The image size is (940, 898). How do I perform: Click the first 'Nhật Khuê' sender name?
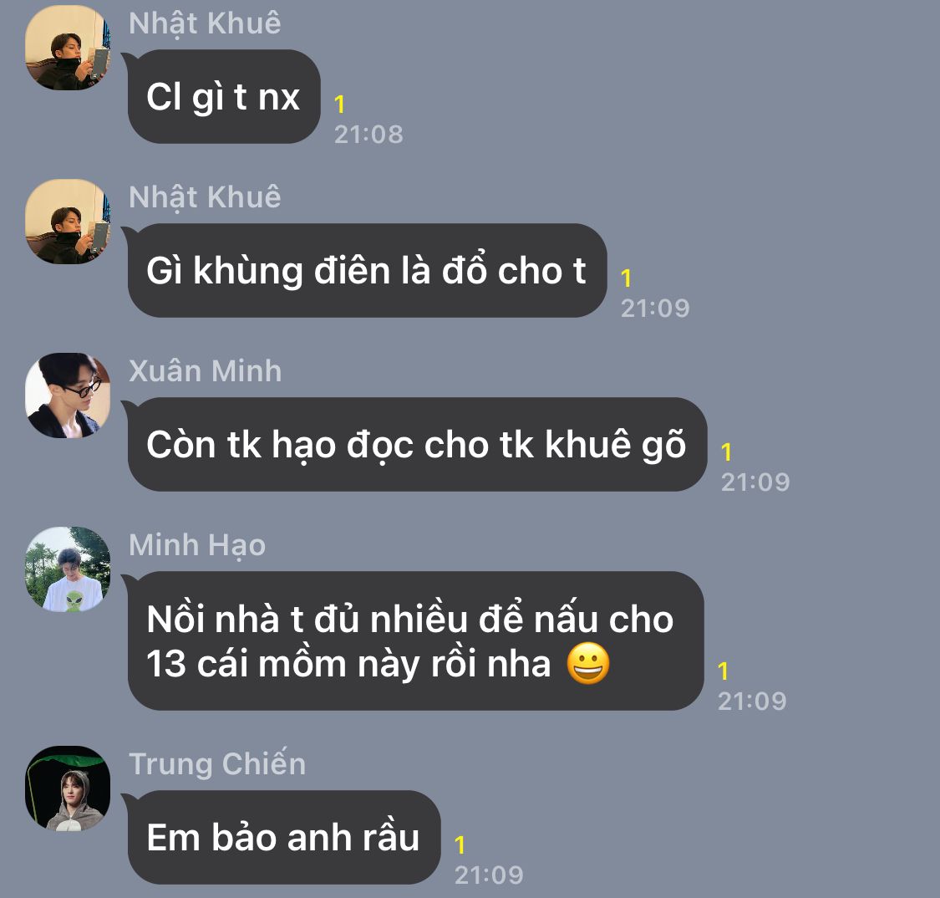tap(205, 24)
